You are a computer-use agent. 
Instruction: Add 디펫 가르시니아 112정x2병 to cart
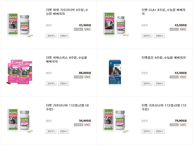tap(51, 131)
